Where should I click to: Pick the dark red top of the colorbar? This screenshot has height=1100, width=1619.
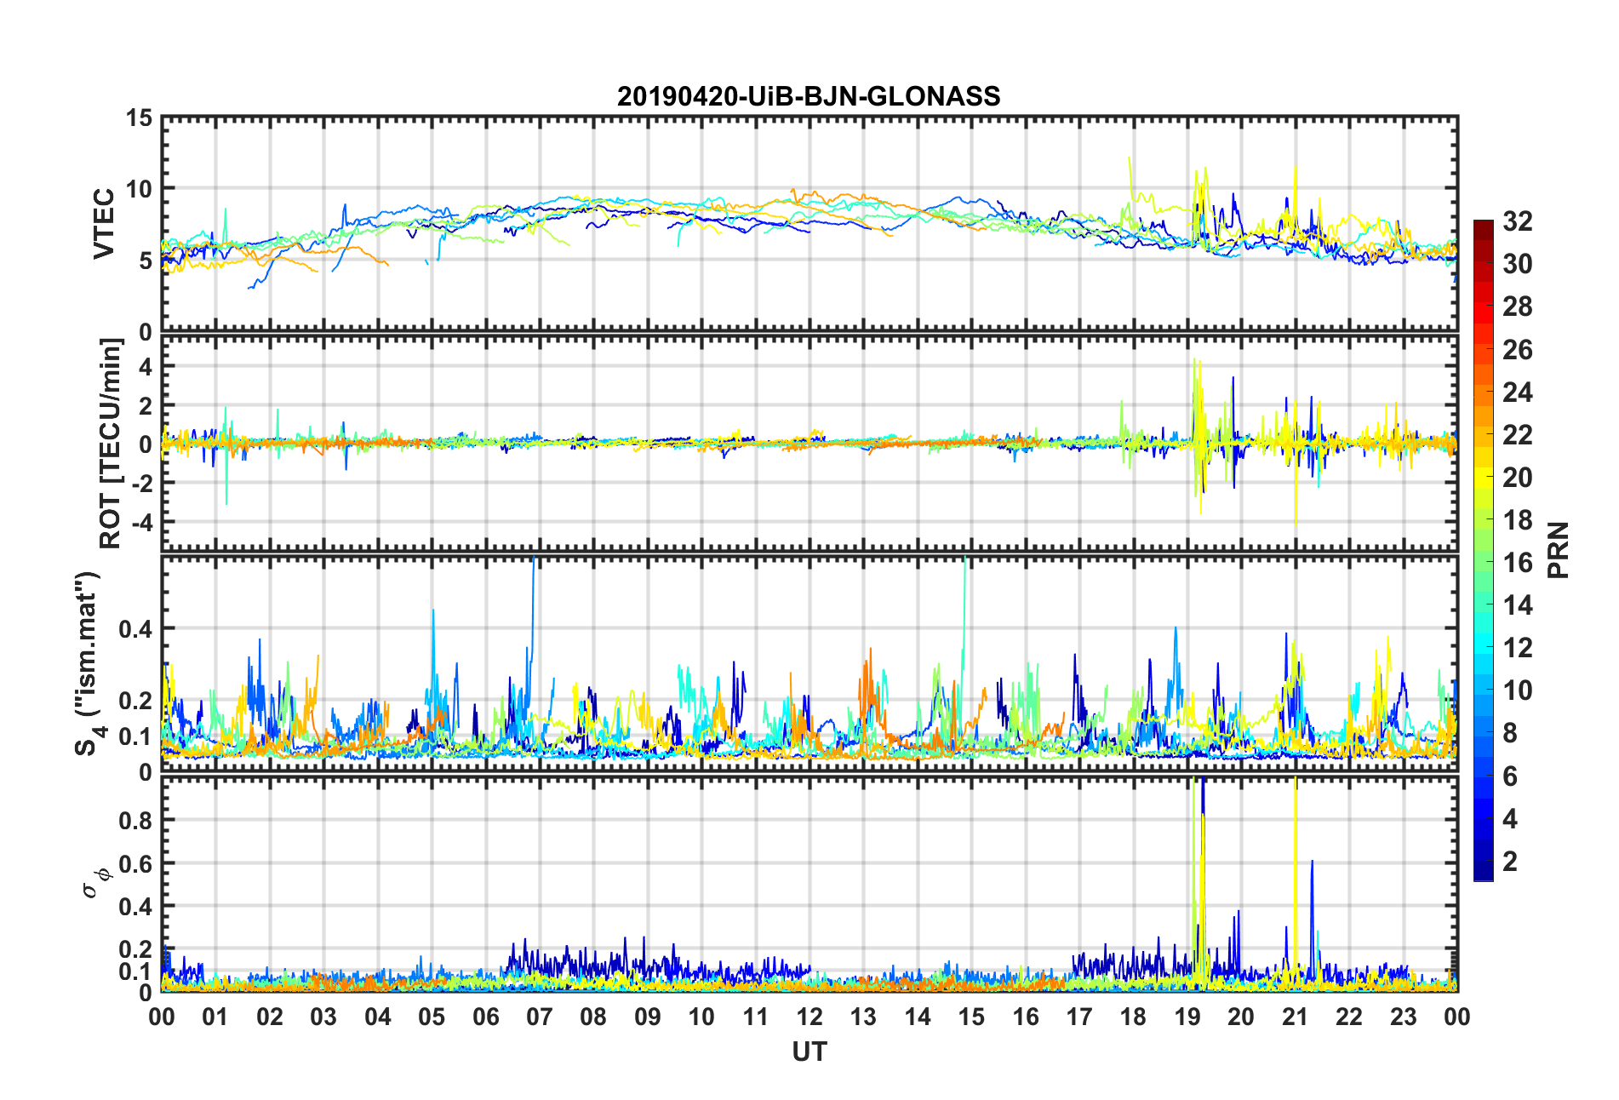(1483, 225)
